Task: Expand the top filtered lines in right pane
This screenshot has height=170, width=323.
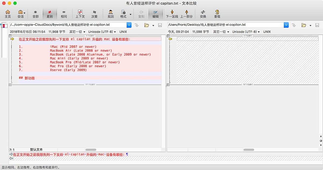Action: click(x=168, y=36)
